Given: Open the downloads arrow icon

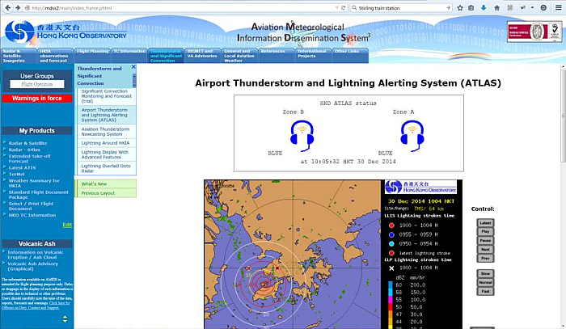Looking at the screenshot, I should coord(484,7).
